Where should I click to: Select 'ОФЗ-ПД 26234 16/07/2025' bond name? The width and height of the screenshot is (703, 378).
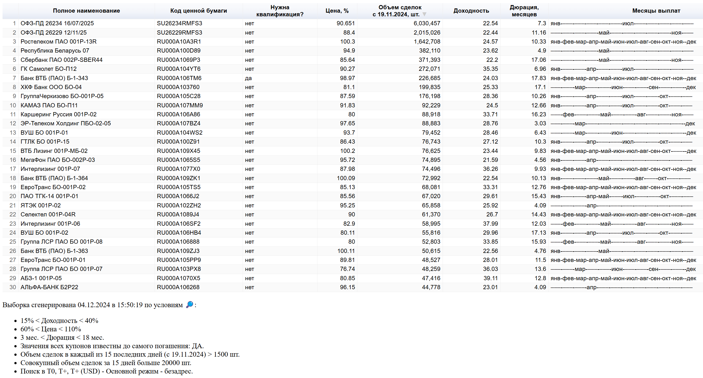pyautogui.click(x=57, y=23)
